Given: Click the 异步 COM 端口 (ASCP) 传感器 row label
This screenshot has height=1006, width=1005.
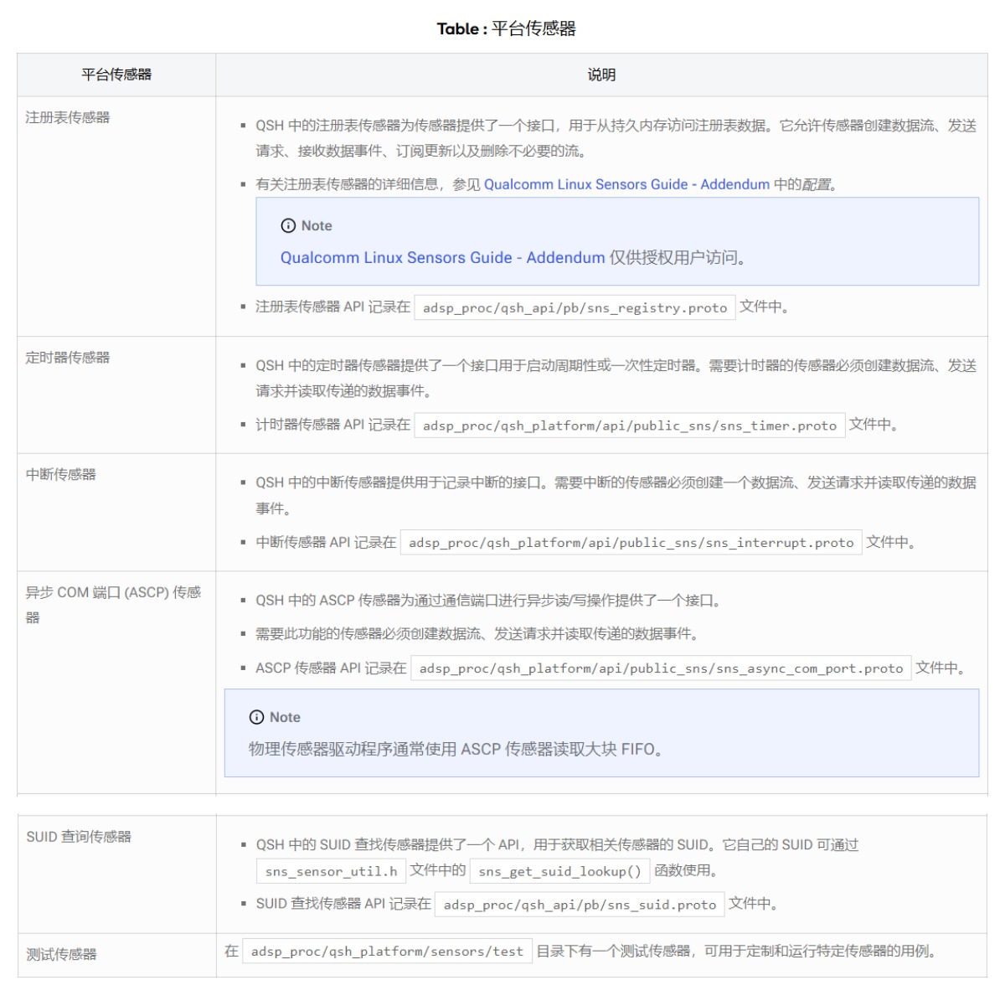Looking at the screenshot, I should [x=113, y=605].
